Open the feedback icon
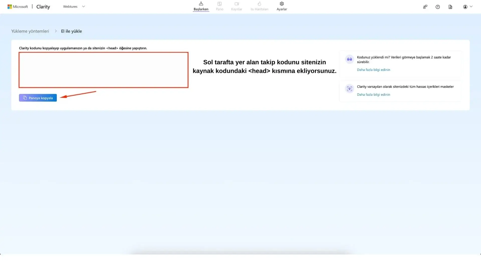 click(425, 7)
